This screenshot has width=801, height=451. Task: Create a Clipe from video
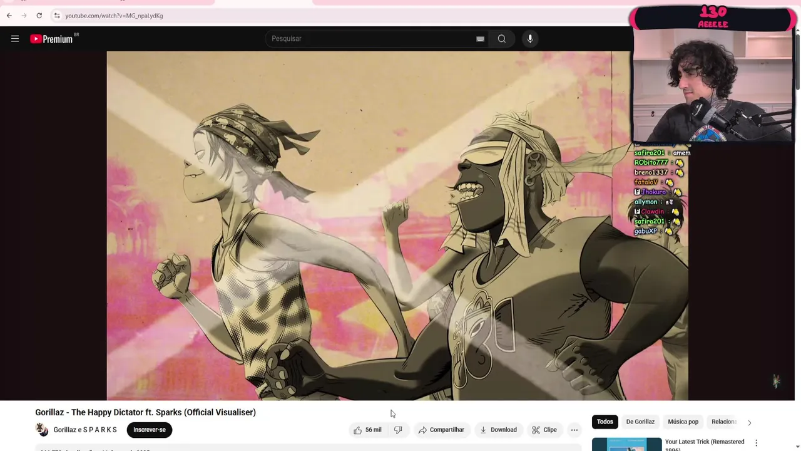[x=544, y=430]
